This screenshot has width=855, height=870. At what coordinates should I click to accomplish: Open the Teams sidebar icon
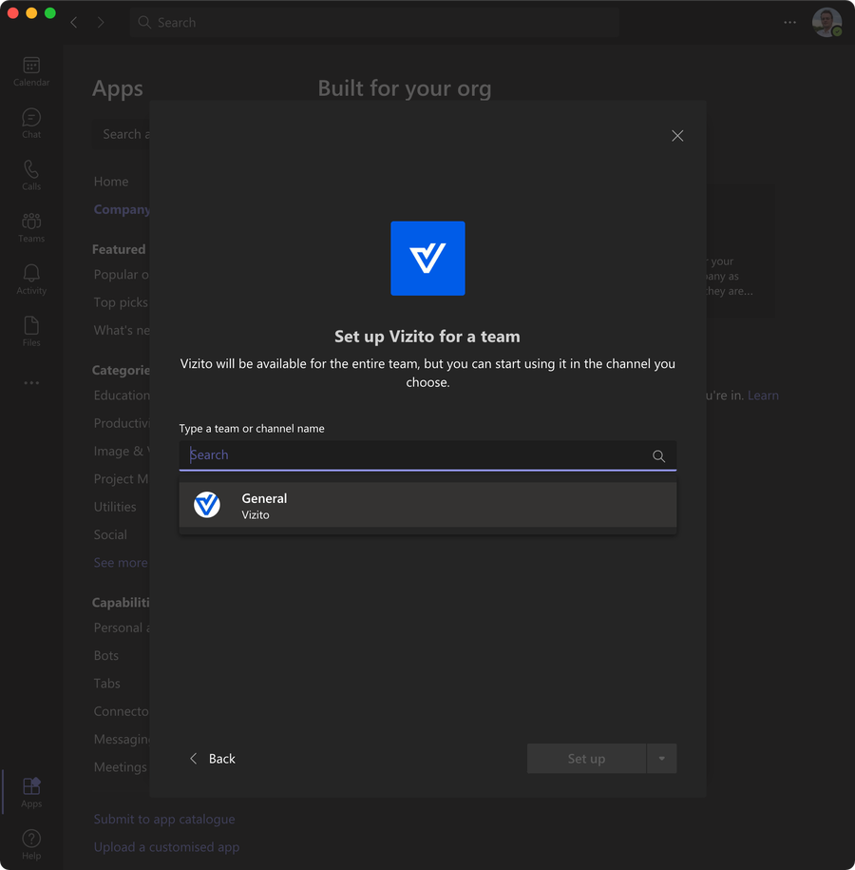tap(31, 226)
